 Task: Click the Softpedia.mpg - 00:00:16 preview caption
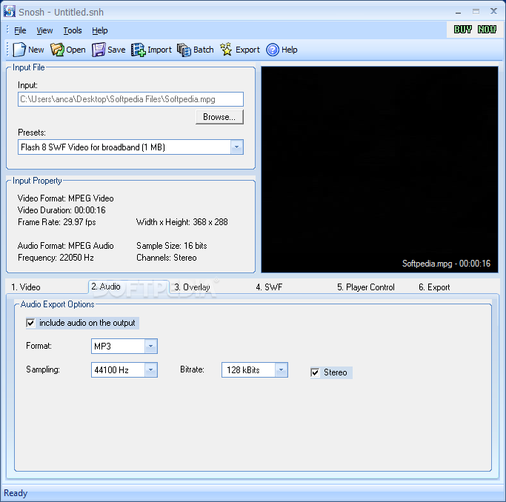tap(446, 264)
